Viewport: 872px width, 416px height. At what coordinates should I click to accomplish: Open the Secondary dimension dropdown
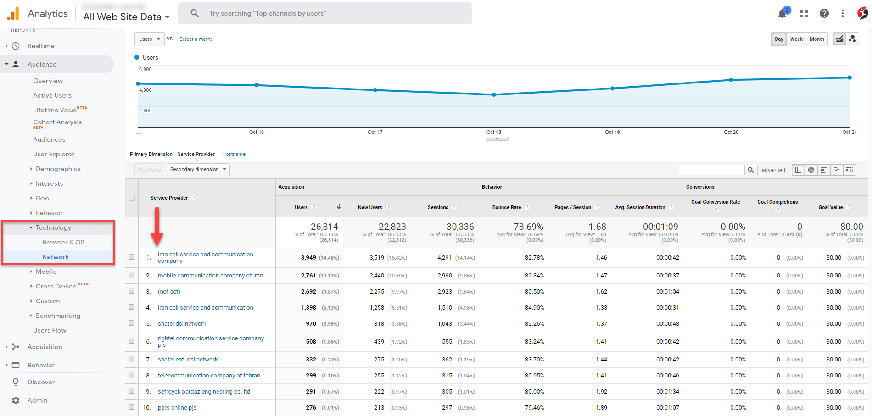point(198,169)
